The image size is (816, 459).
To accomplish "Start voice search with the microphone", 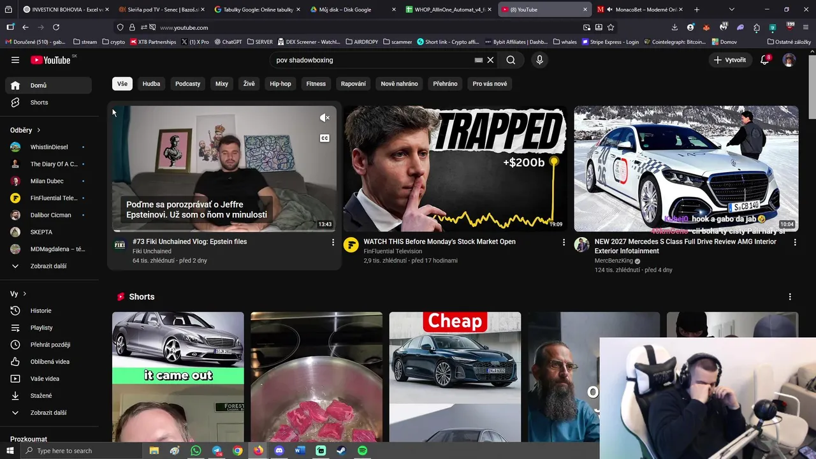I will pyautogui.click(x=540, y=60).
